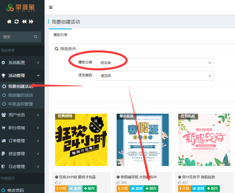
Task: Click the 聚客宝 logo
Action: [21, 8]
